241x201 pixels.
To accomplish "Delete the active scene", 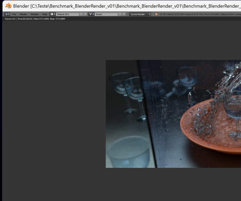I will point(124,14).
